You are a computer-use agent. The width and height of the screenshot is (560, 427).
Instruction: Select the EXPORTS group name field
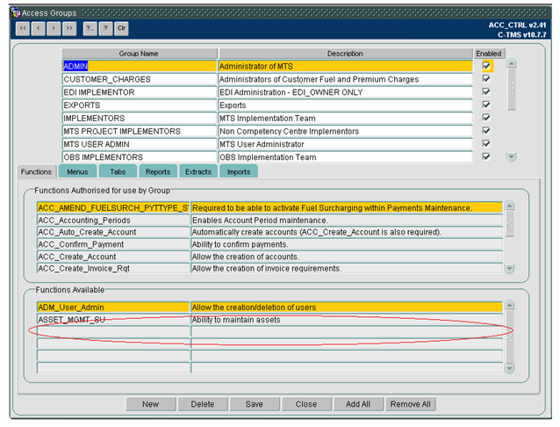[x=140, y=105]
